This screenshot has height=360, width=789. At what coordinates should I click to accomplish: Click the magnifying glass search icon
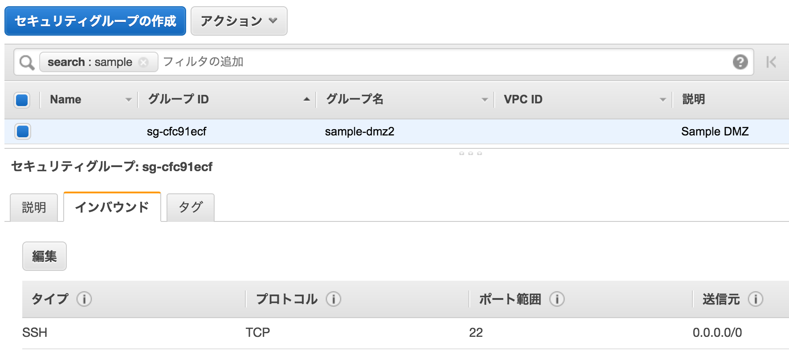click(x=27, y=62)
